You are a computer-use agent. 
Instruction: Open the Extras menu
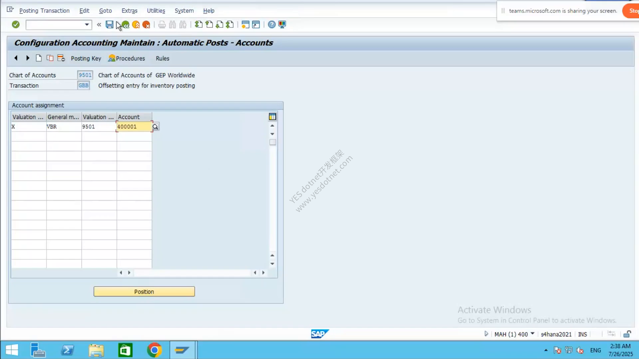click(x=129, y=11)
